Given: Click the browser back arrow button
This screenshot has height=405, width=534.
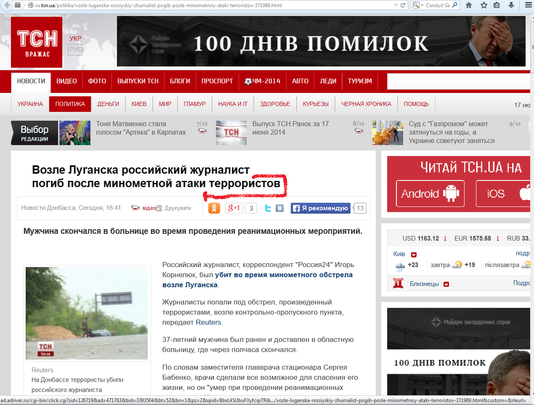Looking at the screenshot, I should [6, 5].
